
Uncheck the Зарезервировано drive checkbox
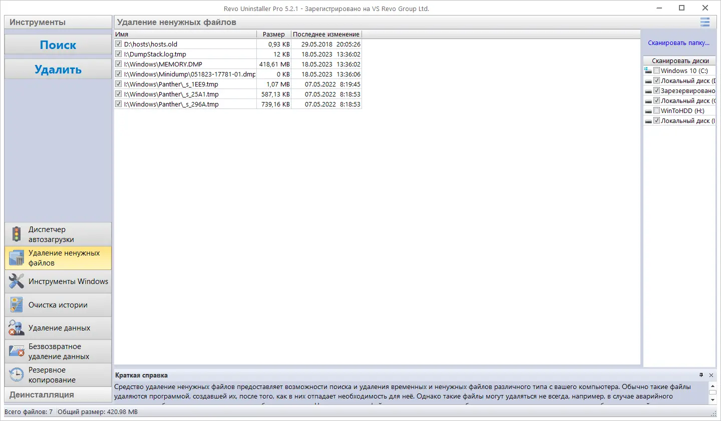[657, 90]
